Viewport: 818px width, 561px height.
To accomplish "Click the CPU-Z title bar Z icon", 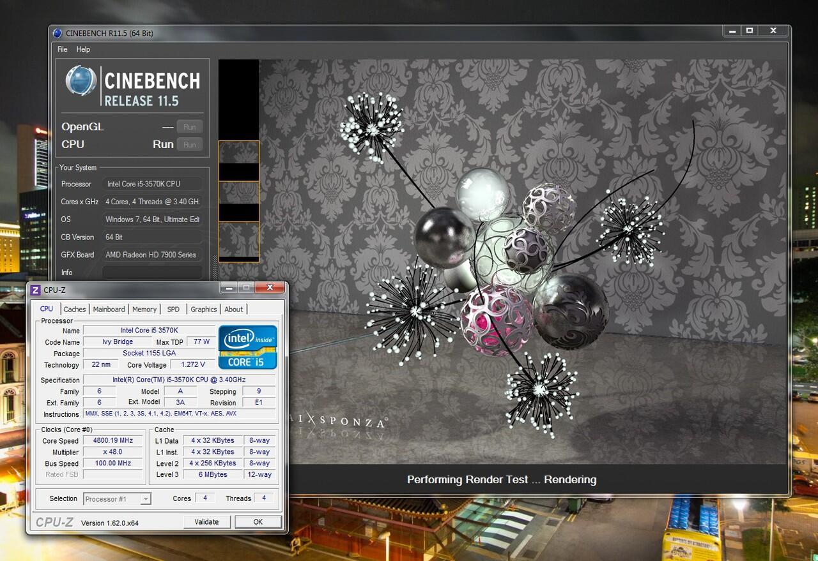I will point(36,290).
